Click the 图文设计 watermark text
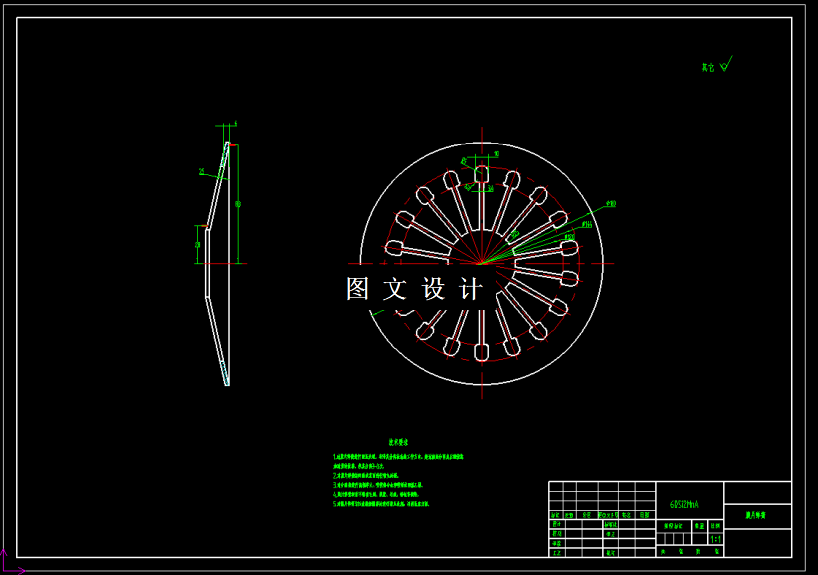The image size is (818, 575). 414,289
